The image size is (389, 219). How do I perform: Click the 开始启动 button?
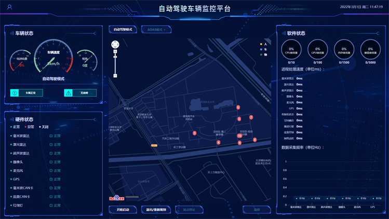pyautogui.click(x=123, y=210)
